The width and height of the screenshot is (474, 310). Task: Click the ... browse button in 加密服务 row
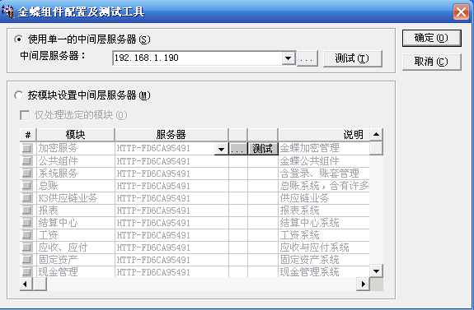coord(238,149)
